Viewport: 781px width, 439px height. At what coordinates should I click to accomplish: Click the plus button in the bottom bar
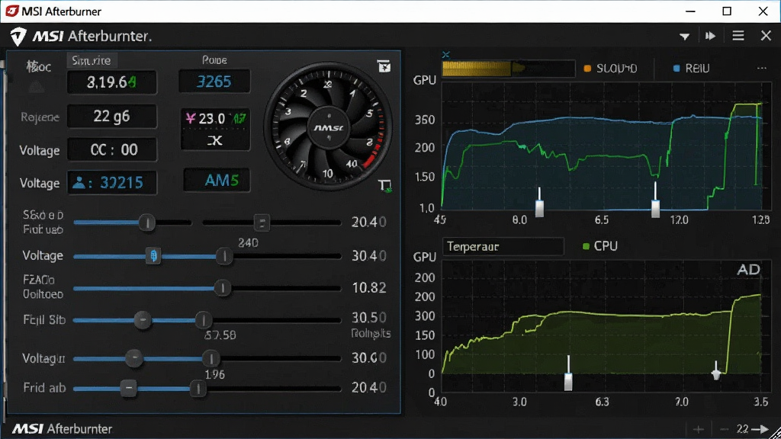click(699, 429)
